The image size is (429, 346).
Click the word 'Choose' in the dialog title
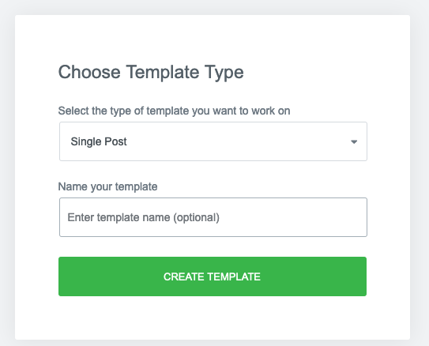click(89, 72)
